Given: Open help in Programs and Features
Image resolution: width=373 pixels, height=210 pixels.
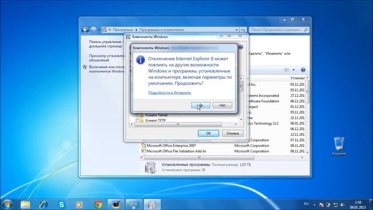Looking at the screenshot, I should (x=303, y=70).
